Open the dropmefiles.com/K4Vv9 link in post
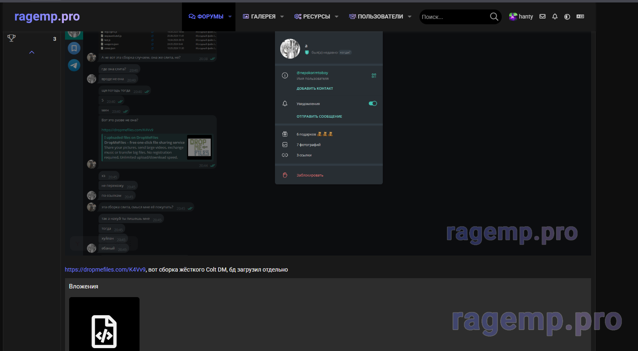 point(105,270)
